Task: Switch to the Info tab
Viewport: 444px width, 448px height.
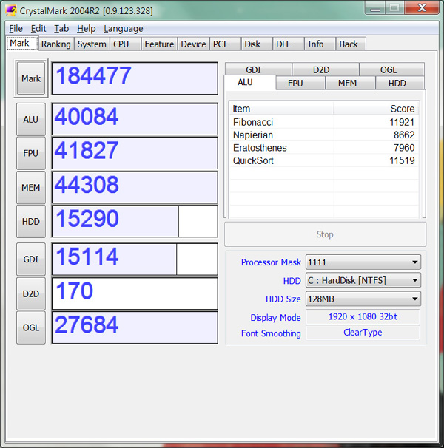Action: point(320,44)
